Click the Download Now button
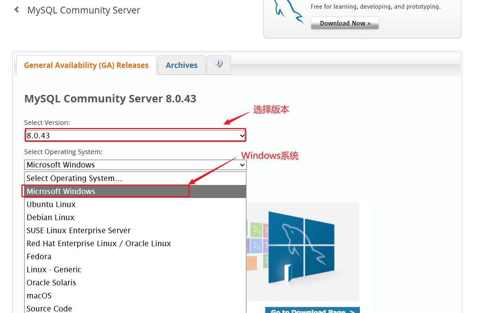This screenshot has width=503, height=313. coord(345,23)
